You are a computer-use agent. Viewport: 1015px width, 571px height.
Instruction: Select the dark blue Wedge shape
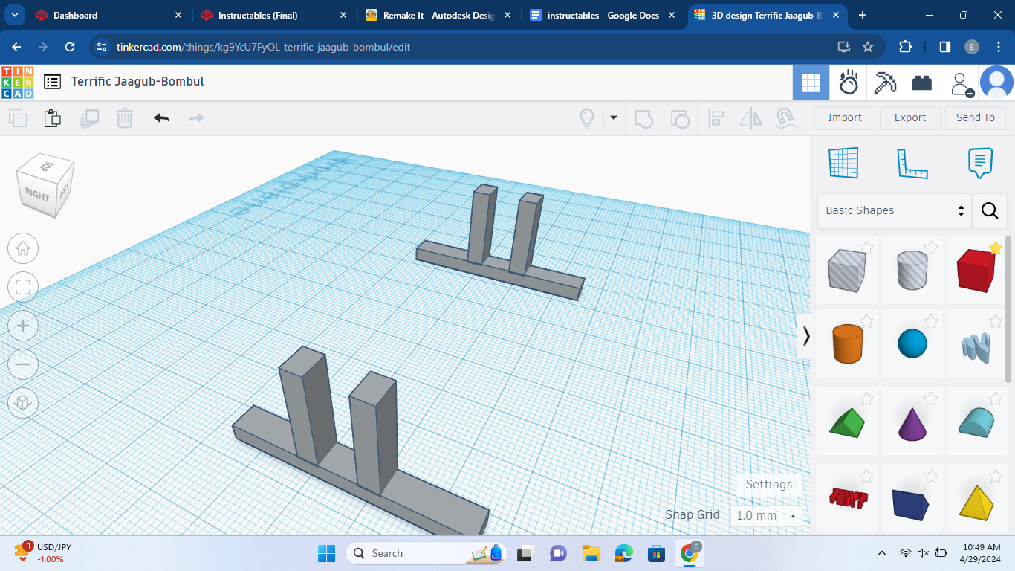coord(911,504)
